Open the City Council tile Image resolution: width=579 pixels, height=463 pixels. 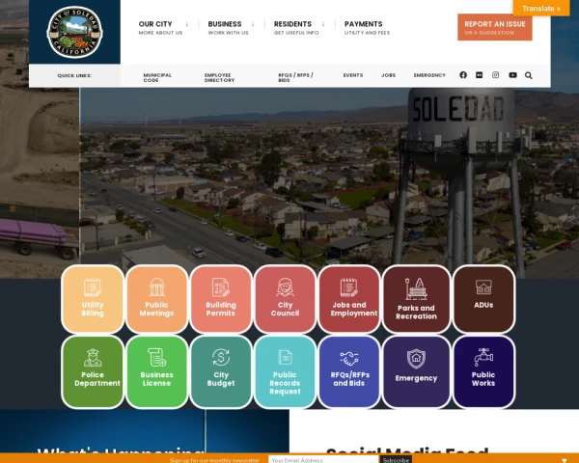tap(285, 299)
